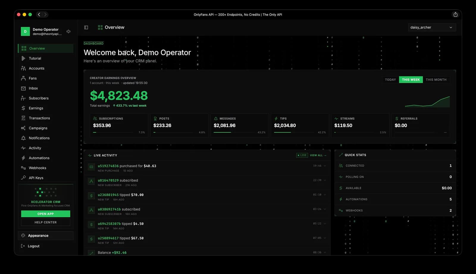
Task: Click View All live activity link
Action: point(318,155)
